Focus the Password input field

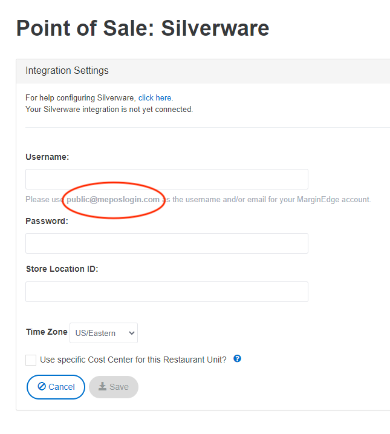coord(167,243)
